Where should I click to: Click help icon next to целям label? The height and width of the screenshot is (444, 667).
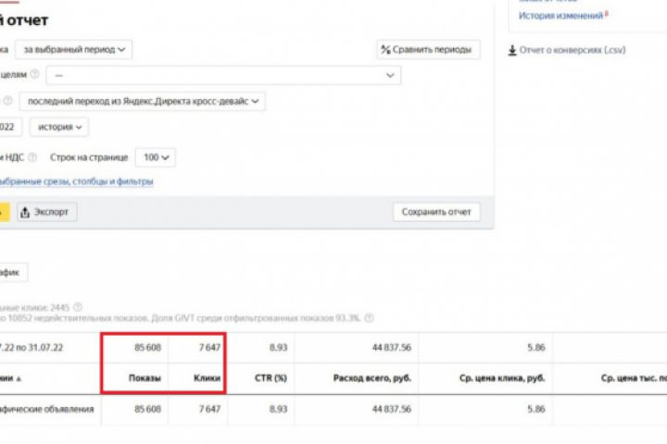point(34,75)
